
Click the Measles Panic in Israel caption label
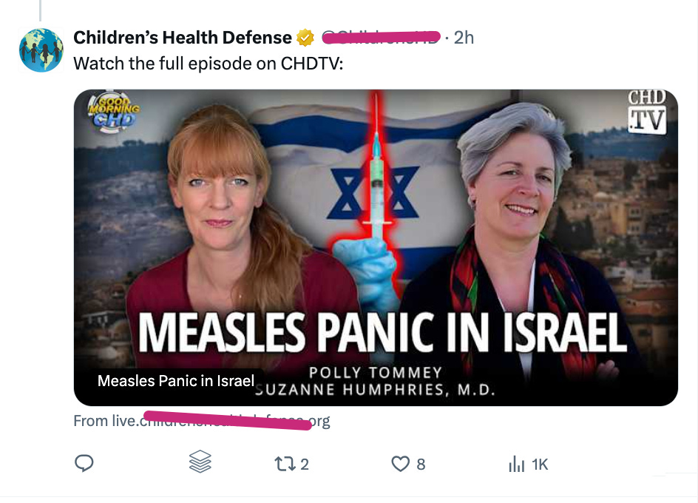[175, 380]
